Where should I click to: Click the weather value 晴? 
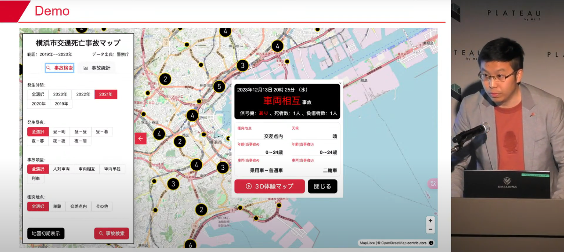335,136
